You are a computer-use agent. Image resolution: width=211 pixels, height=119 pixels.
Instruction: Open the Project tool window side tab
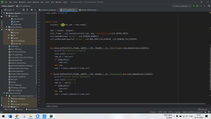1,13
